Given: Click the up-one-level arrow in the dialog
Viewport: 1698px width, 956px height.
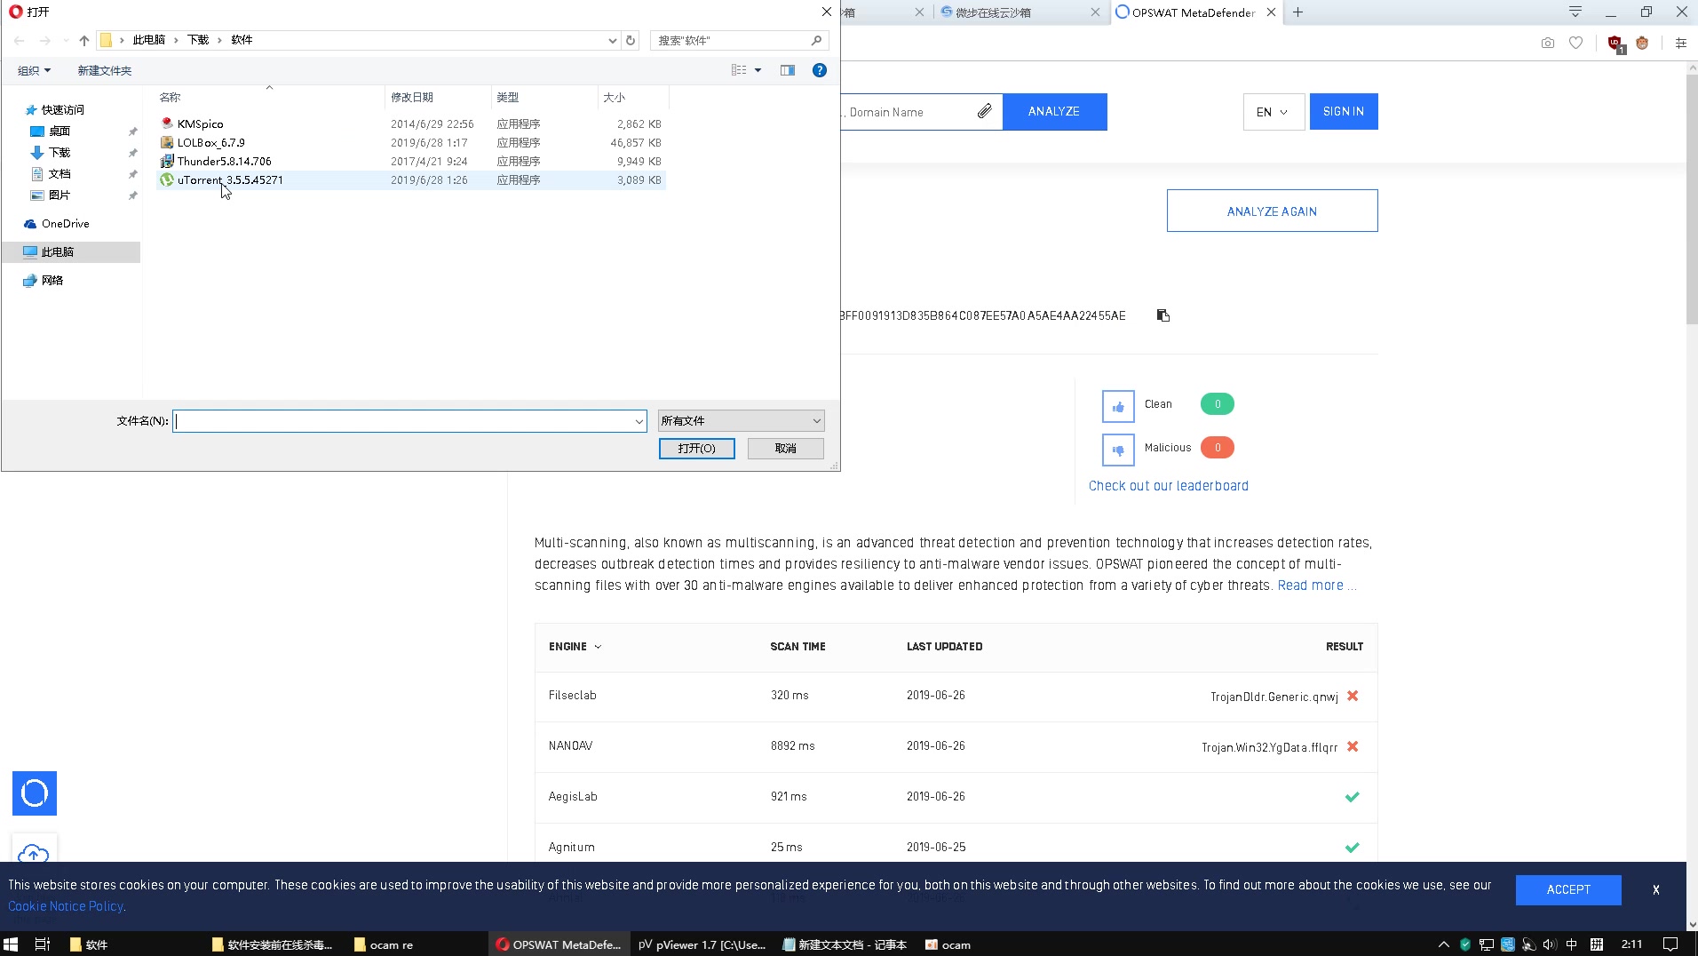Looking at the screenshot, I should [x=84, y=40].
